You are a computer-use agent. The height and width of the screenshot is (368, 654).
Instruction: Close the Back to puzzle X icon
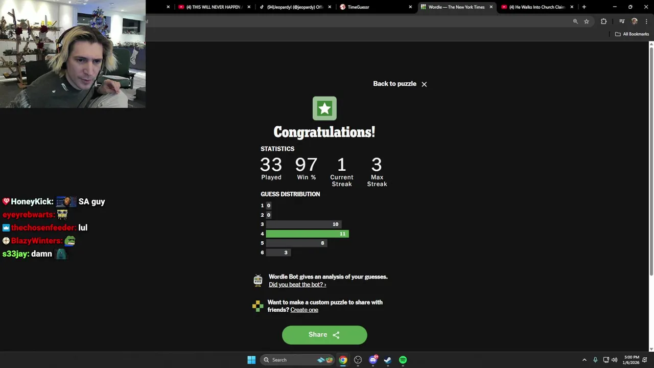tap(424, 84)
